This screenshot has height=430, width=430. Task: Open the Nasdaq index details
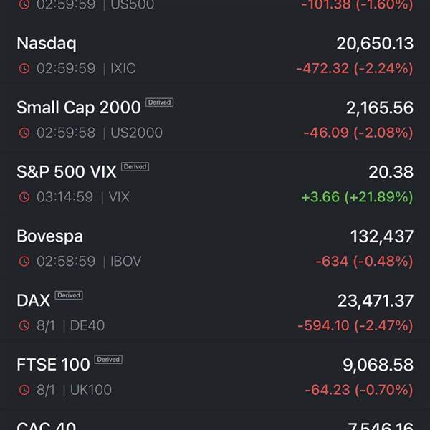(x=215, y=55)
